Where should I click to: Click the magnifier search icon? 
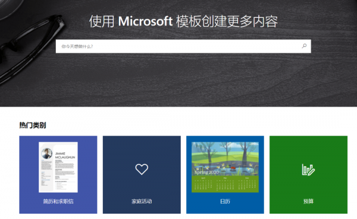[304, 46]
